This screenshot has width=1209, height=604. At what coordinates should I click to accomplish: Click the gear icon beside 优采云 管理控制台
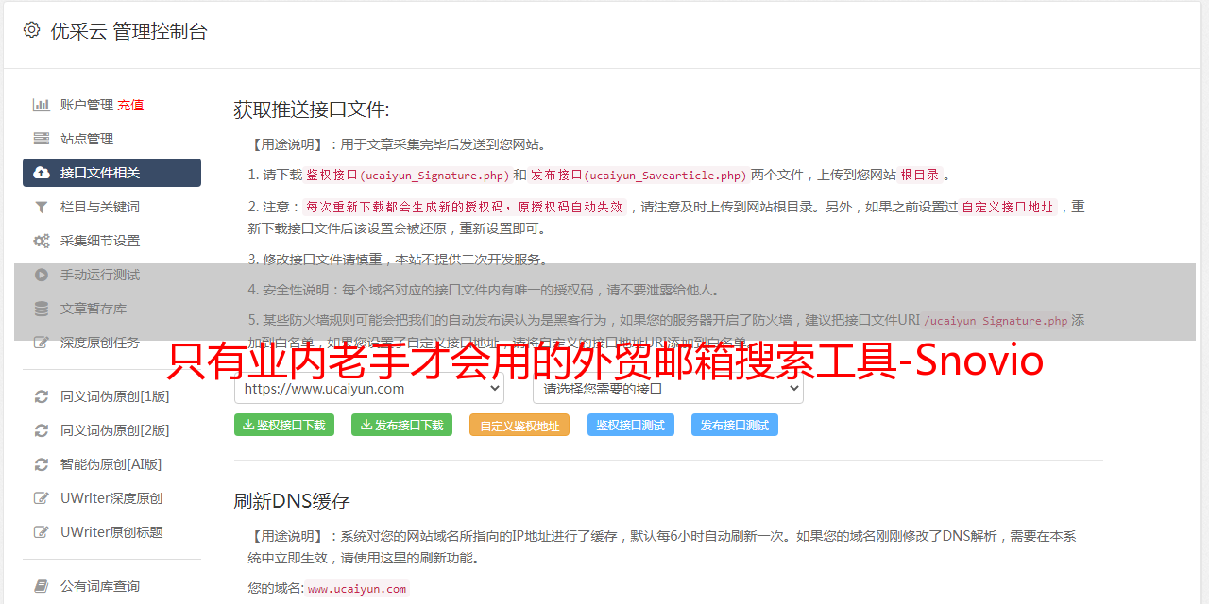point(31,30)
